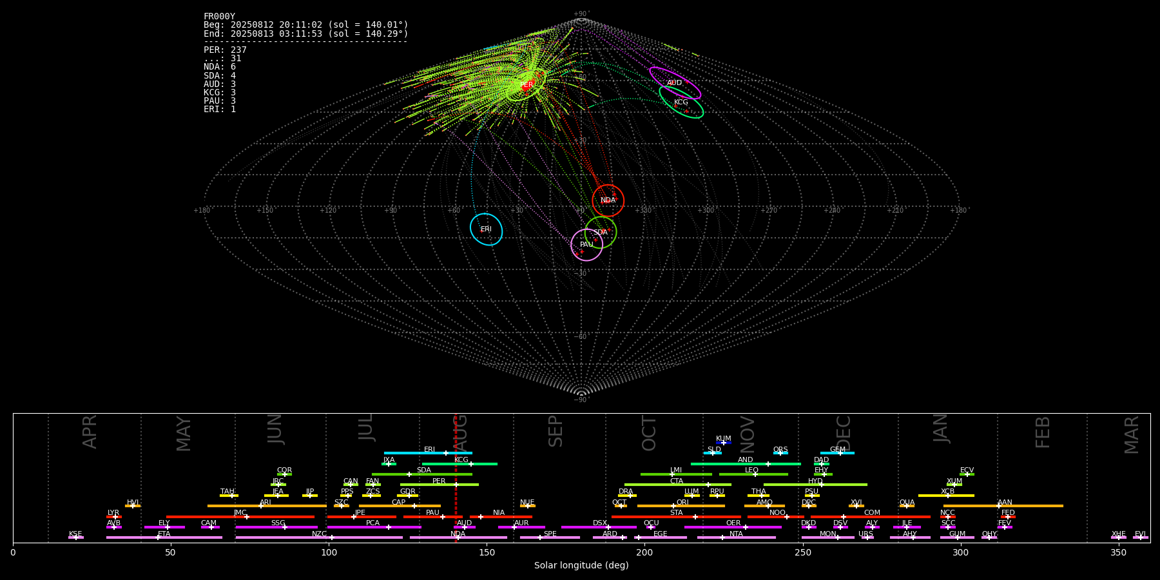Click the SDA: 4 count in legend

tap(220, 76)
